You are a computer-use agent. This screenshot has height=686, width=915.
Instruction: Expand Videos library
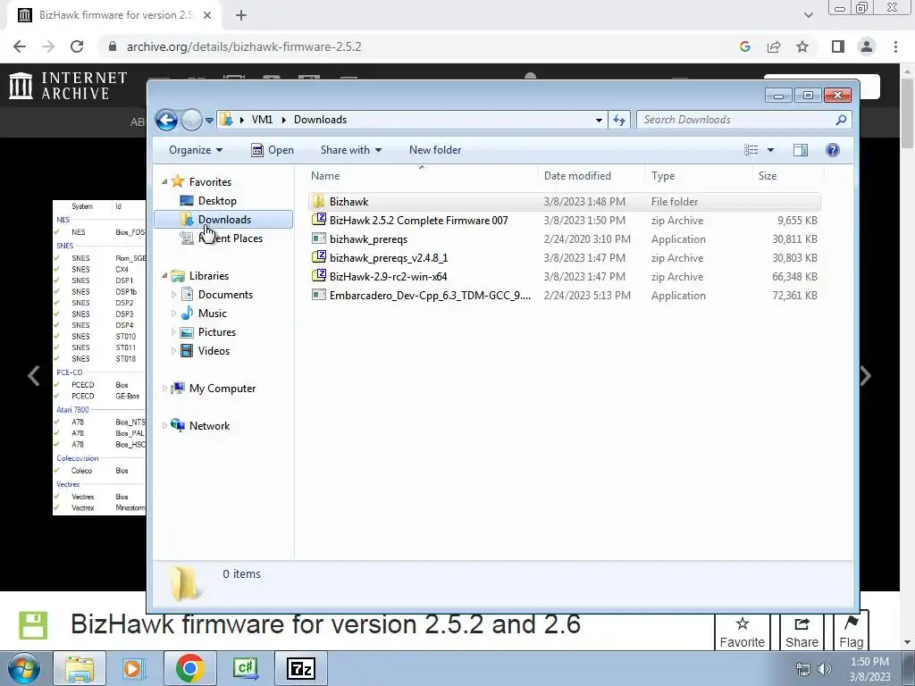click(173, 350)
